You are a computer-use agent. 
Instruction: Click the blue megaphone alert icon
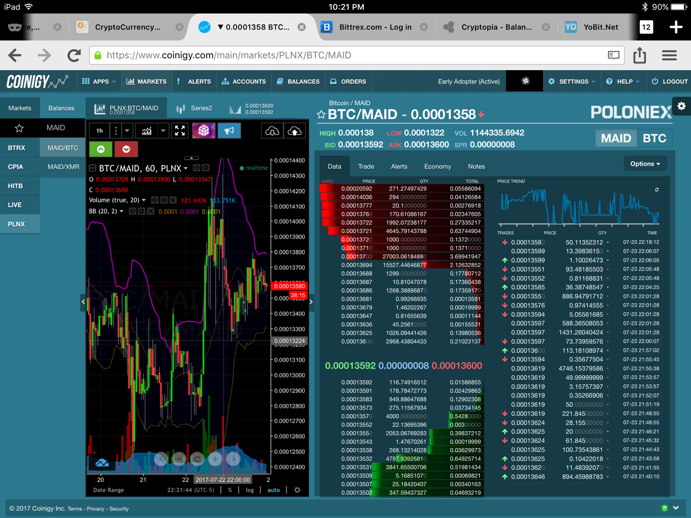[229, 131]
